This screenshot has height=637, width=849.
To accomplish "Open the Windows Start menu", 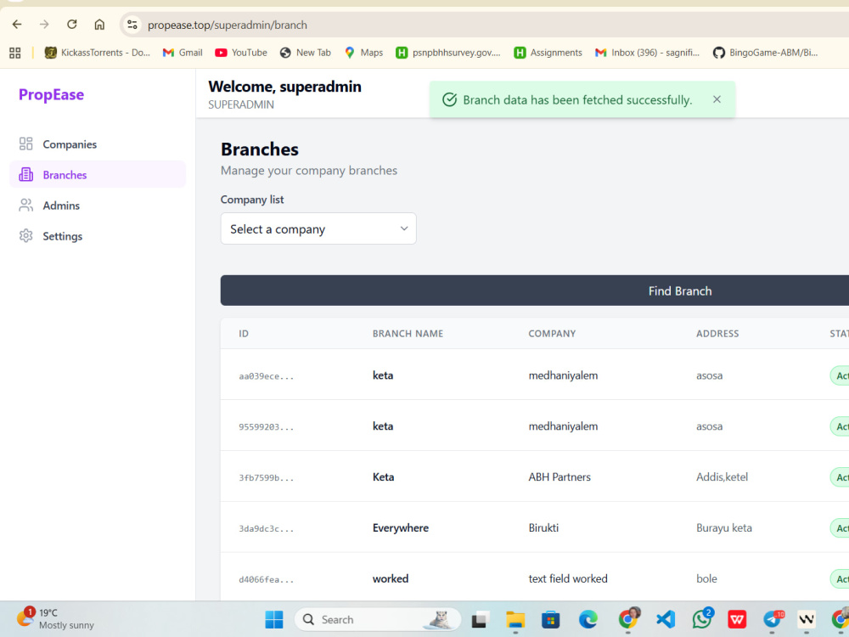I will point(274,619).
